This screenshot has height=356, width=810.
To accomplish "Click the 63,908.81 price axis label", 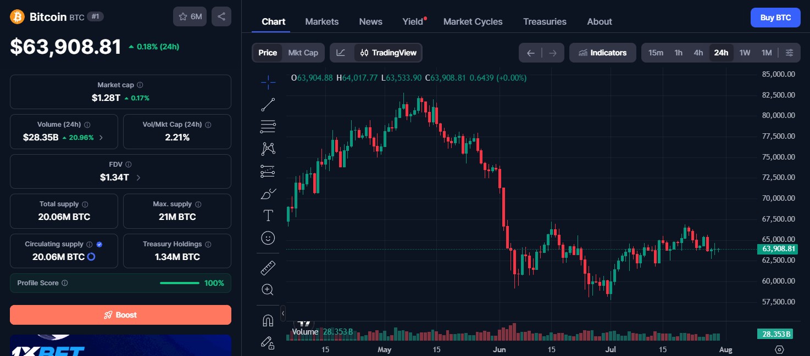I will (776, 249).
